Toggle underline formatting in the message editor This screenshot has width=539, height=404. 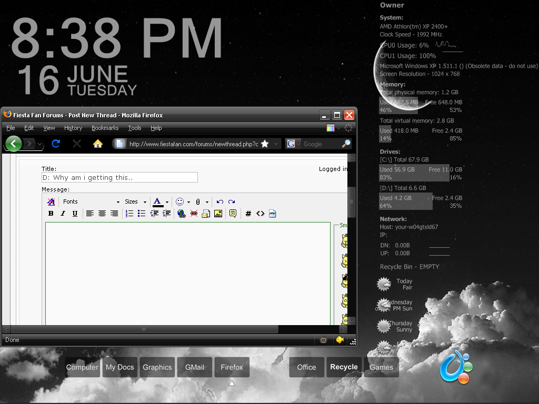pos(75,214)
